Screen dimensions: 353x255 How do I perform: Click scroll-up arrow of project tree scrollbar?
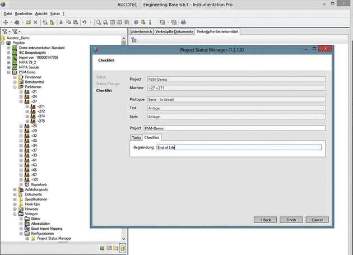click(123, 38)
